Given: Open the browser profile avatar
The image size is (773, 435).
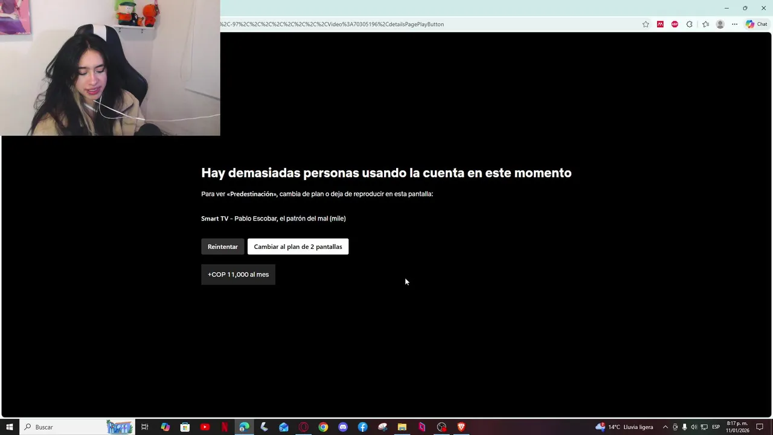Looking at the screenshot, I should pos(720,24).
